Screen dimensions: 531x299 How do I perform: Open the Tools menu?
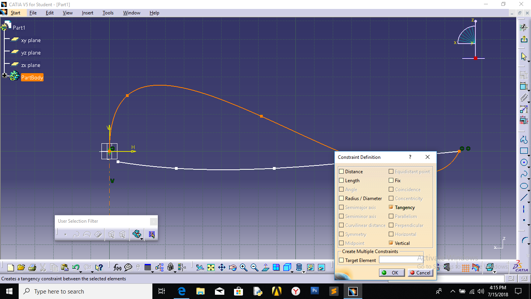tap(108, 12)
